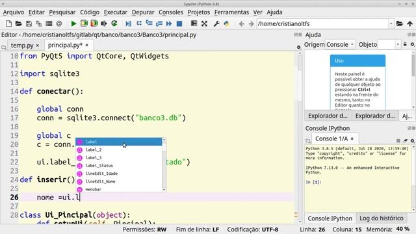Open the PYTHONPATH manager python icon
Screen dimensions: 416x234
tap(226, 23)
